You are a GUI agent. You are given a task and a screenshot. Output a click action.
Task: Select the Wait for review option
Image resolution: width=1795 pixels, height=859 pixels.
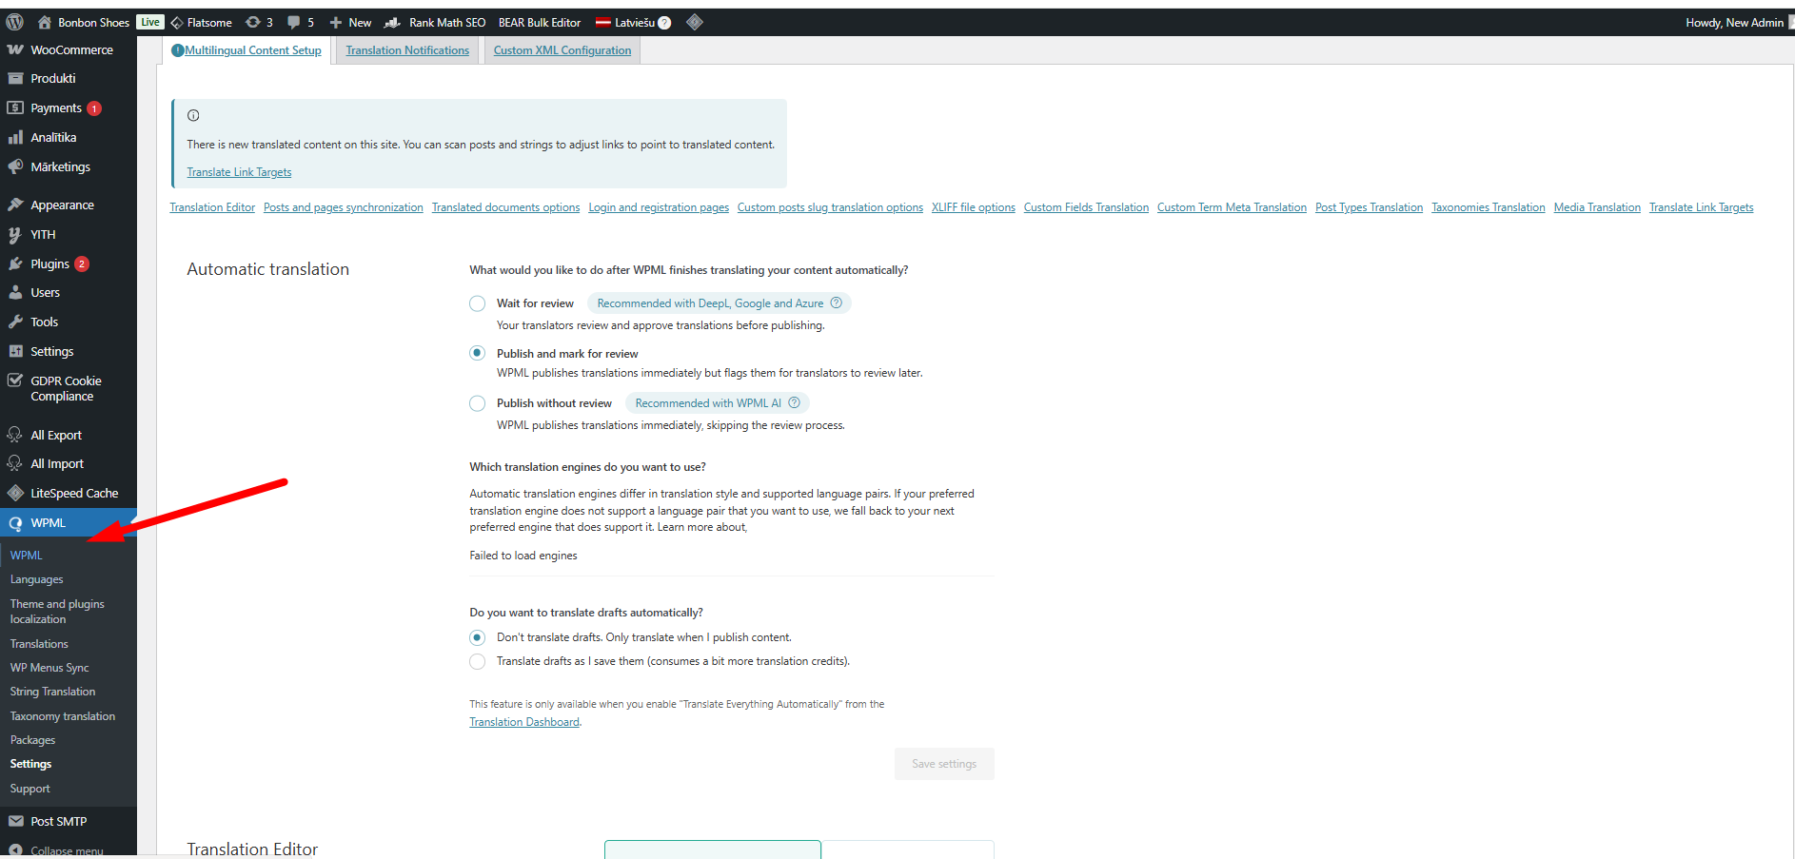coord(478,303)
